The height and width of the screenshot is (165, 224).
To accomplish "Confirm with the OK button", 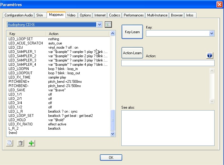I will click(x=111, y=157).
